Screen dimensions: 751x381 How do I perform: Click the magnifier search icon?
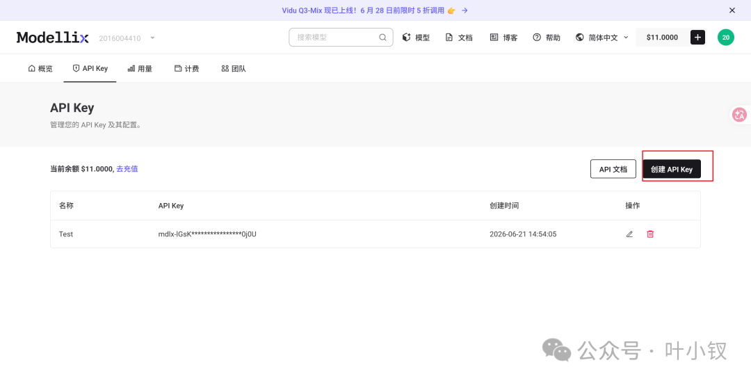pos(382,38)
